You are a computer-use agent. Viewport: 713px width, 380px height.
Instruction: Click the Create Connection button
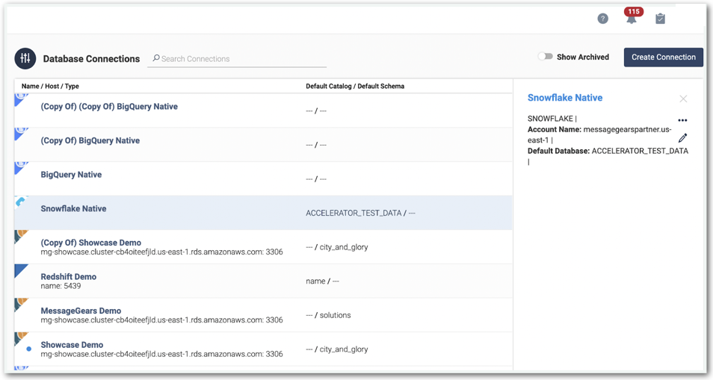point(664,57)
